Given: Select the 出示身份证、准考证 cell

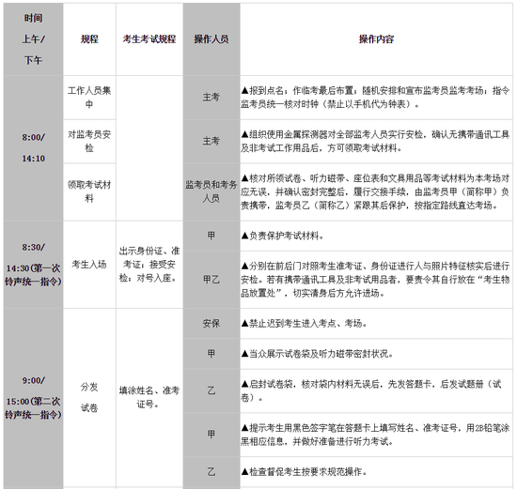Looking at the screenshot, I should click(149, 265).
